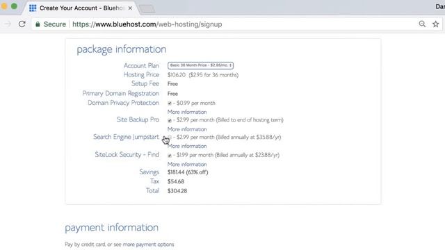The height and width of the screenshot is (250, 445).
Task: Click the Bluehost favicon on the tab
Action: point(33,8)
